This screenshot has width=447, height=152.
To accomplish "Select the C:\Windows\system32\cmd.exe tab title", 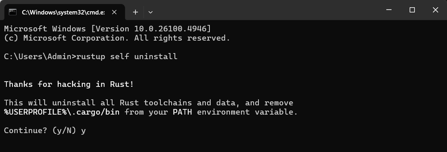I will 63,12.
